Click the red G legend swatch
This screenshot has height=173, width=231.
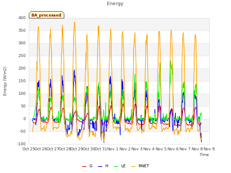click(84, 167)
